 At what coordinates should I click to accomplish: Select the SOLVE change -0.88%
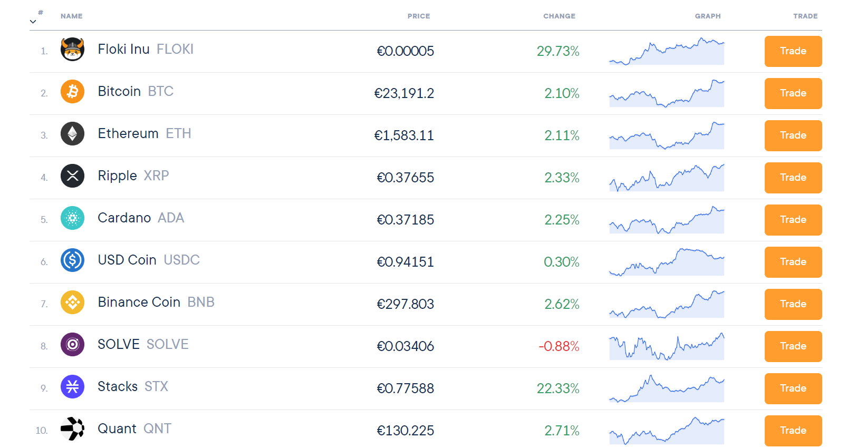tap(559, 346)
